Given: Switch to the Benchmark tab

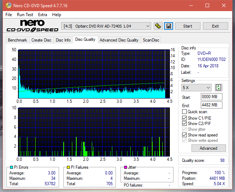Looking at the screenshot, I should 17,40.
